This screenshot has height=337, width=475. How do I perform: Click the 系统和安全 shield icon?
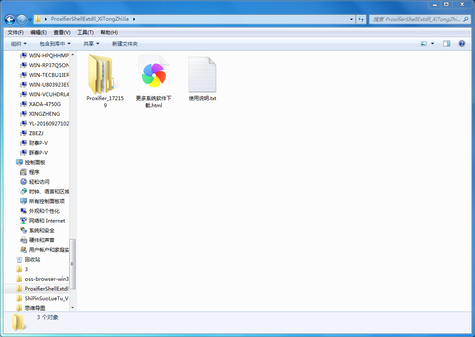coord(23,230)
